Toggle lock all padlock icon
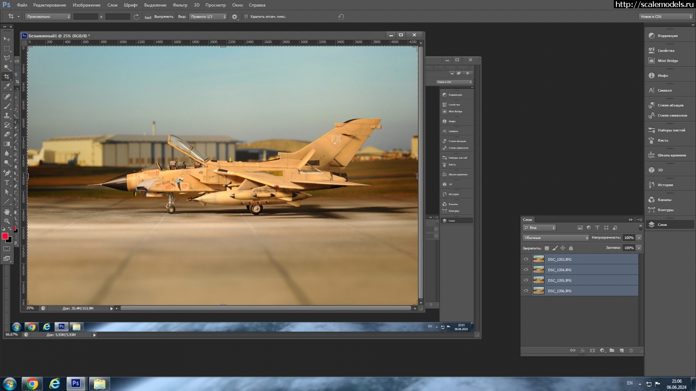This screenshot has width=696, height=391. point(571,248)
